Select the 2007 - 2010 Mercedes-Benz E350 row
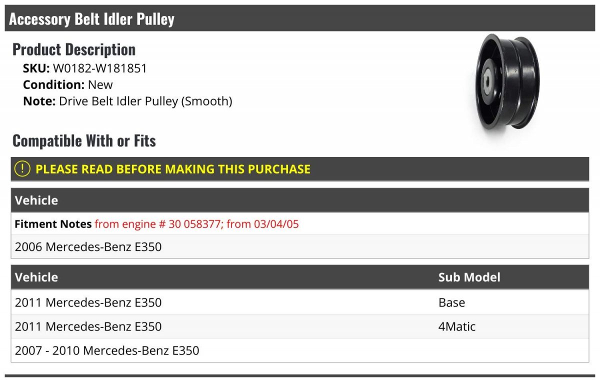Viewport: 600px width, 382px height. pyautogui.click(x=107, y=350)
